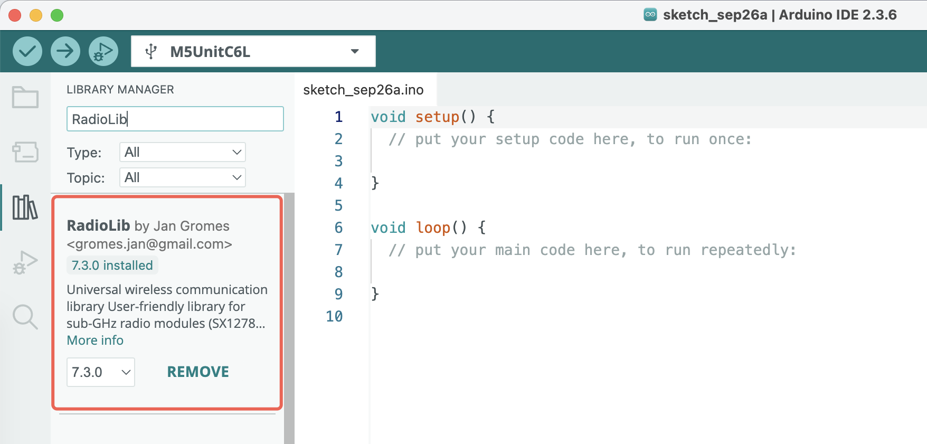The height and width of the screenshot is (444, 927).
Task: Click the library search field containing RadioLib
Action: pyautogui.click(x=175, y=119)
